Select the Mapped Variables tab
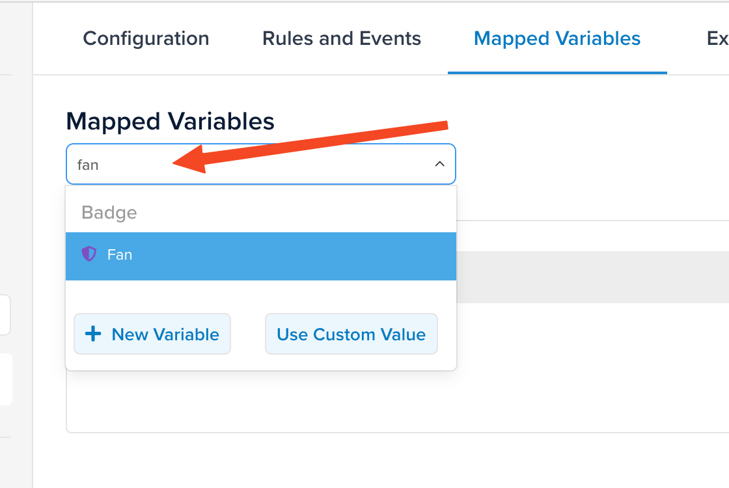The image size is (729, 488). coord(557,38)
